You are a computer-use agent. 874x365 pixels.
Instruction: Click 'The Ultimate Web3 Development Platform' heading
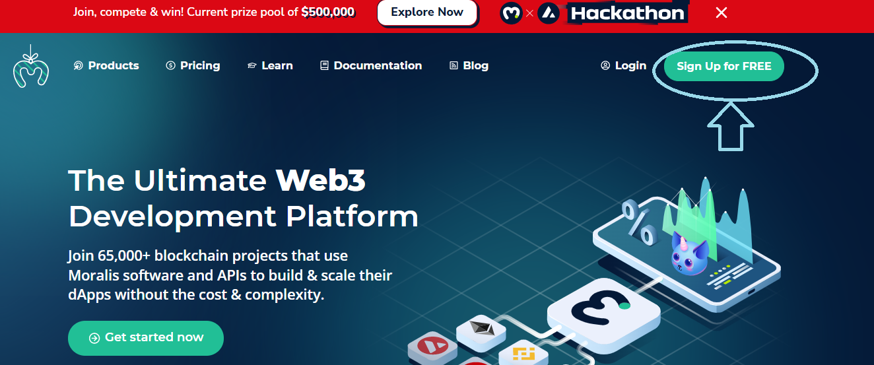pyautogui.click(x=243, y=198)
